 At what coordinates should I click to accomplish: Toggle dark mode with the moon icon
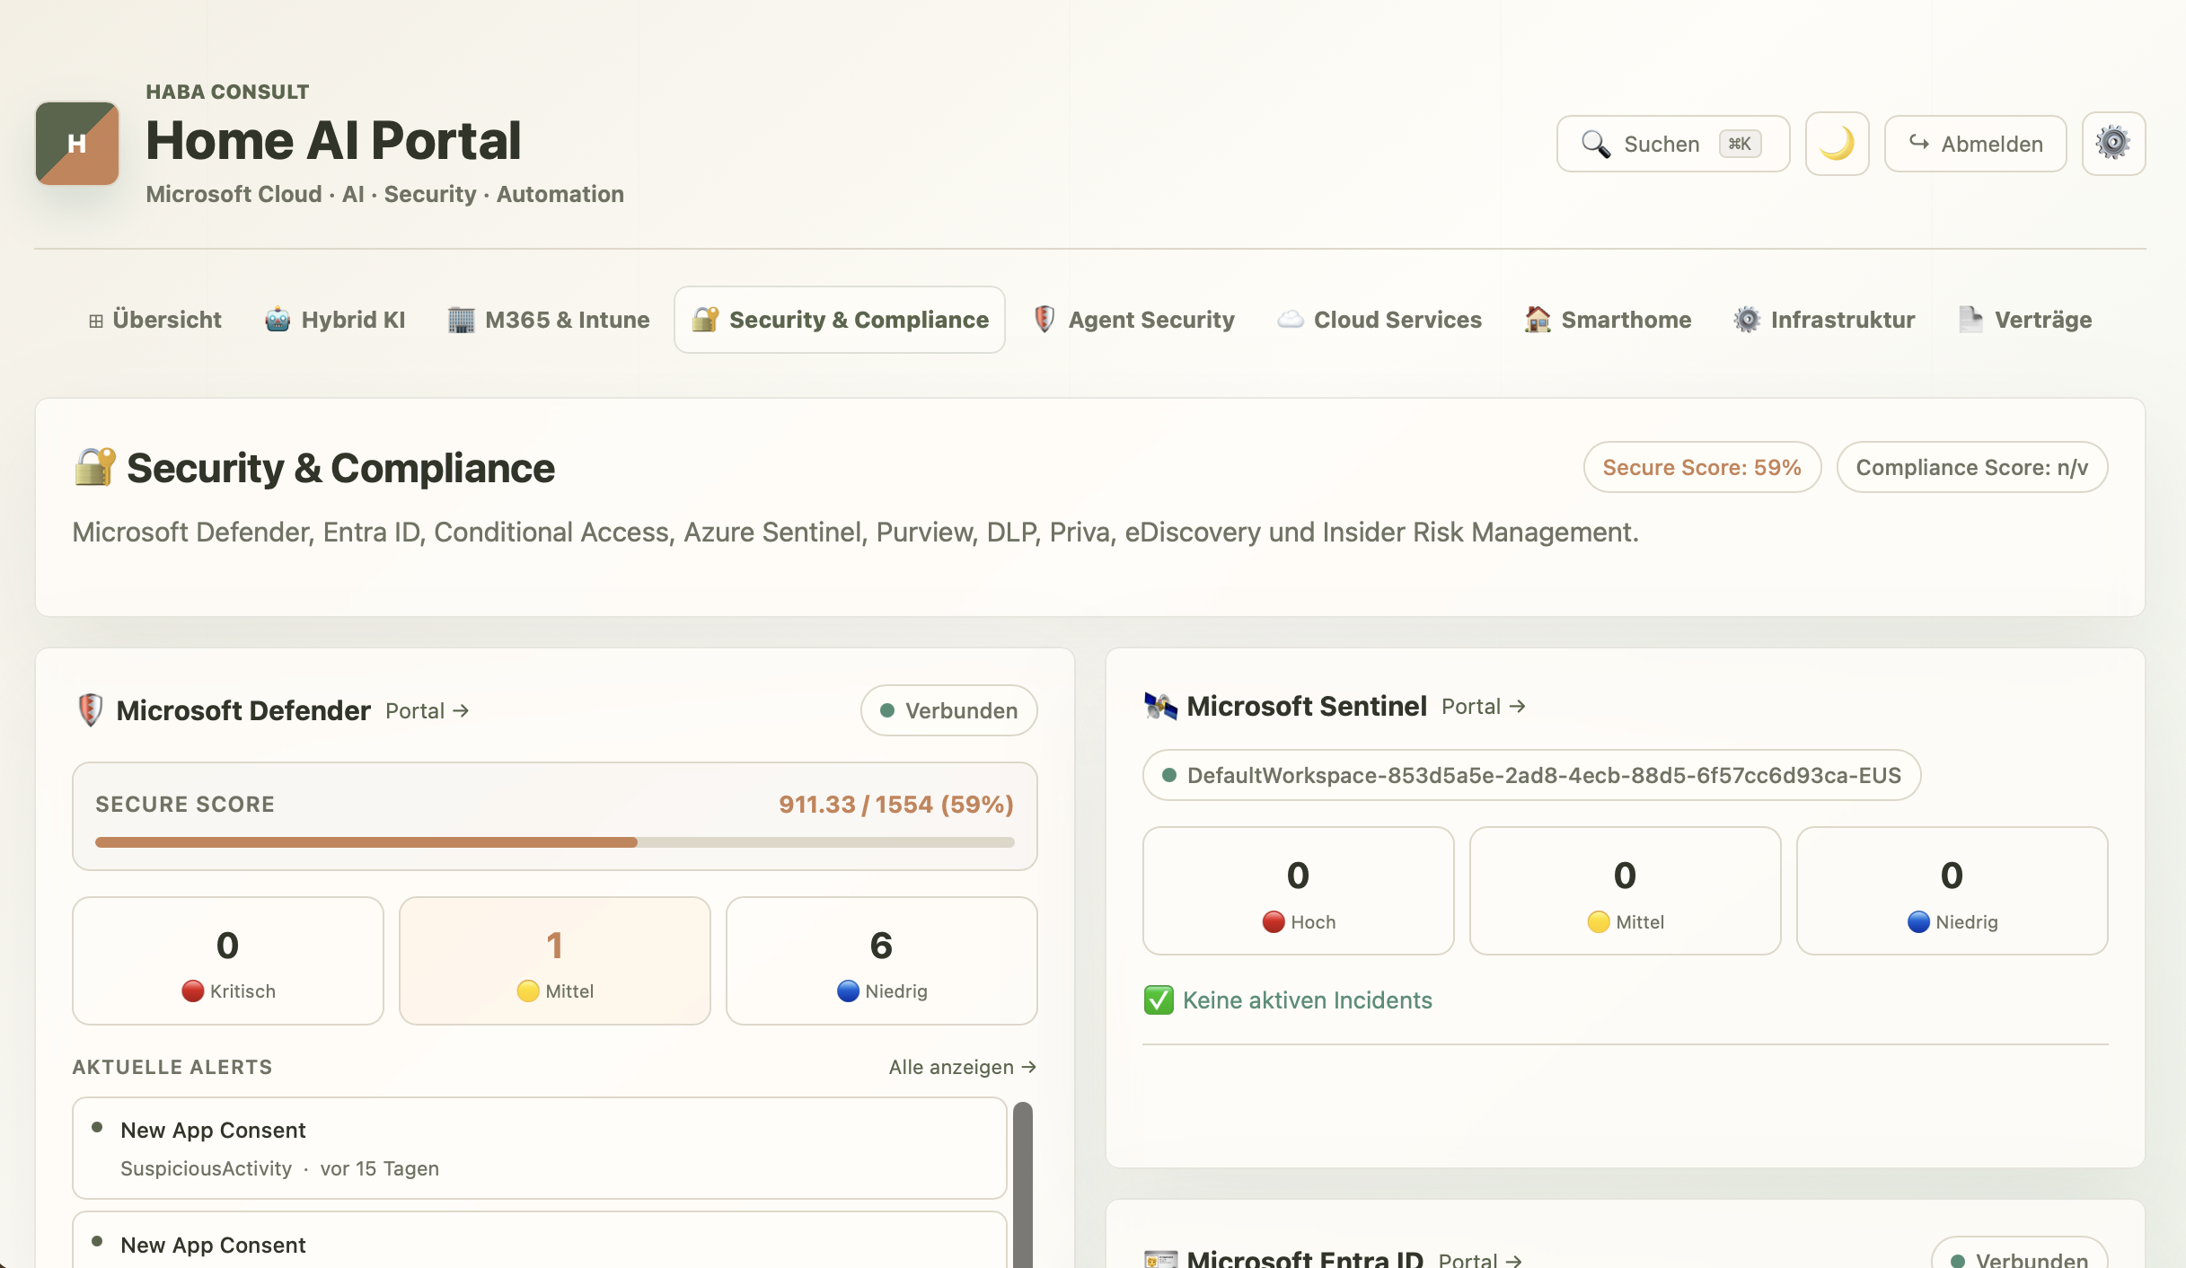1837,144
